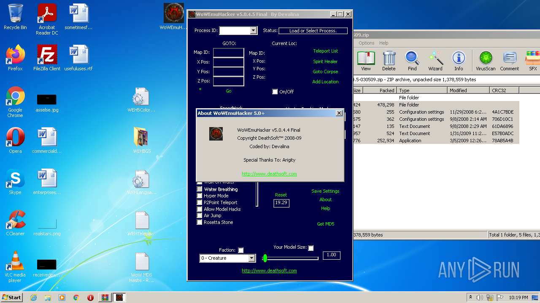Click Reset speed link

click(281, 195)
